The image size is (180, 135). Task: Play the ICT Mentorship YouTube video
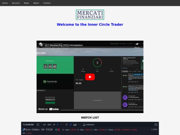coord(90,77)
